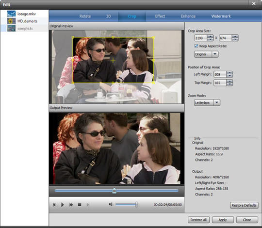Click the right-middle crop handle
This screenshot has height=228, width=262.
[153, 60]
